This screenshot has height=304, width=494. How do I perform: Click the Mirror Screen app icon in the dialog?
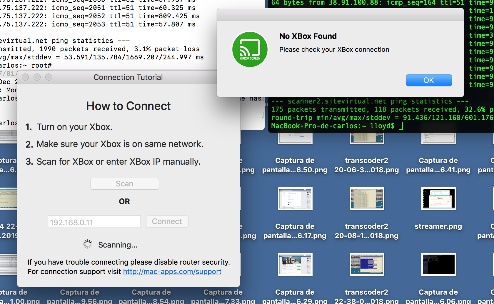pos(250,49)
